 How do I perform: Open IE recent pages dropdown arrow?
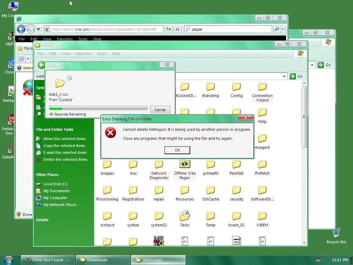39,29
